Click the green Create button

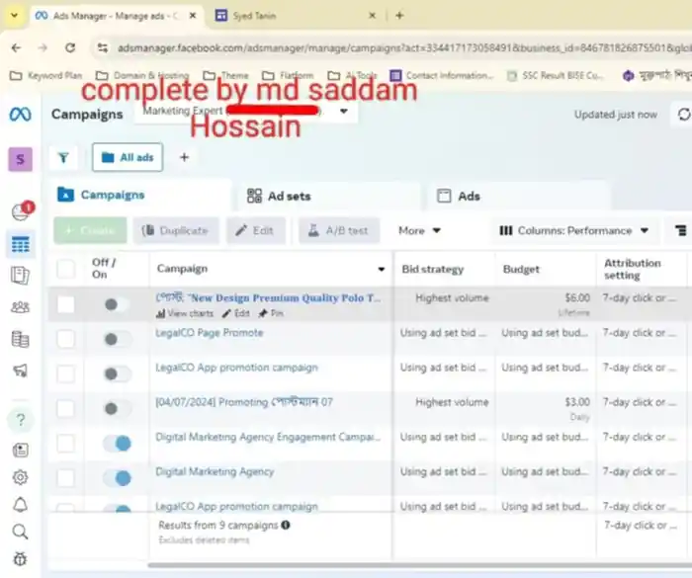pos(91,230)
